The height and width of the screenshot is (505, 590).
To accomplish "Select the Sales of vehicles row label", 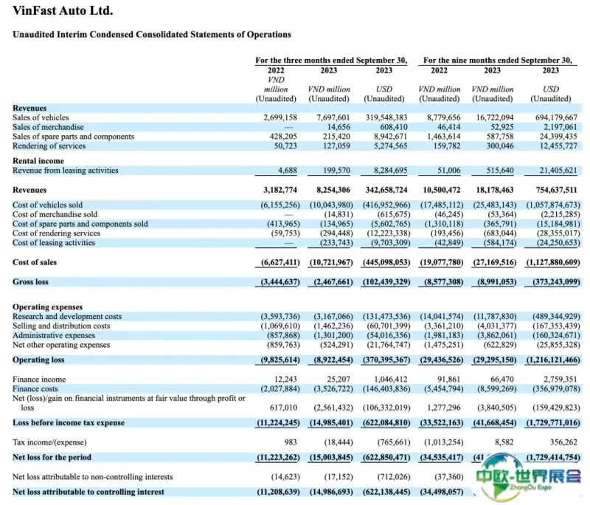I will 41,117.
